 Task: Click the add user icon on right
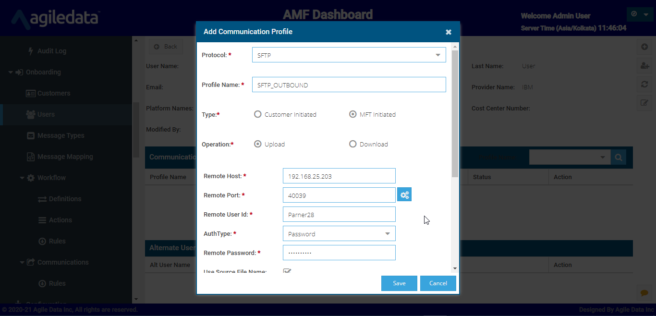click(644, 66)
